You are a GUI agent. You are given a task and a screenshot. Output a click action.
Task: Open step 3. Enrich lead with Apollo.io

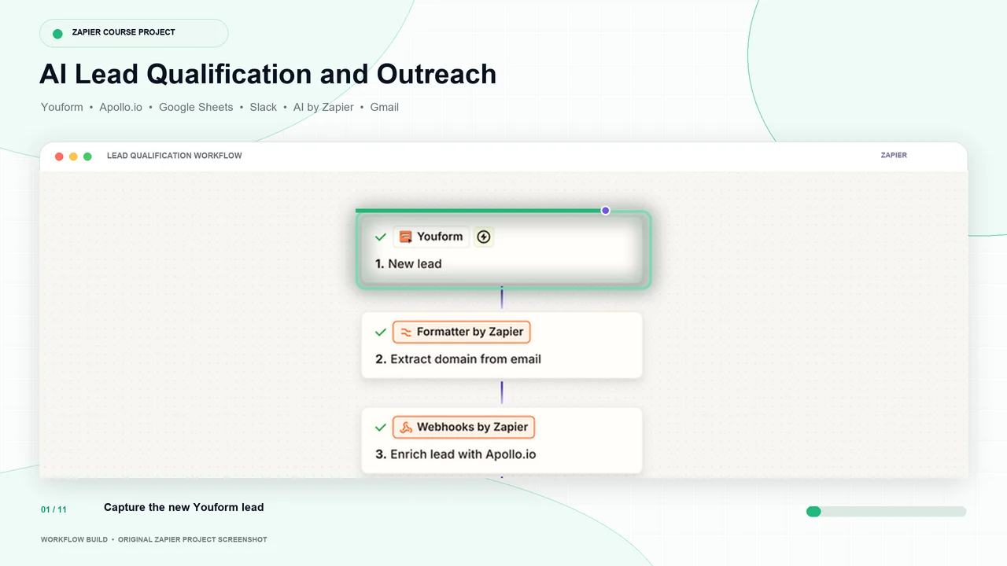[502, 440]
